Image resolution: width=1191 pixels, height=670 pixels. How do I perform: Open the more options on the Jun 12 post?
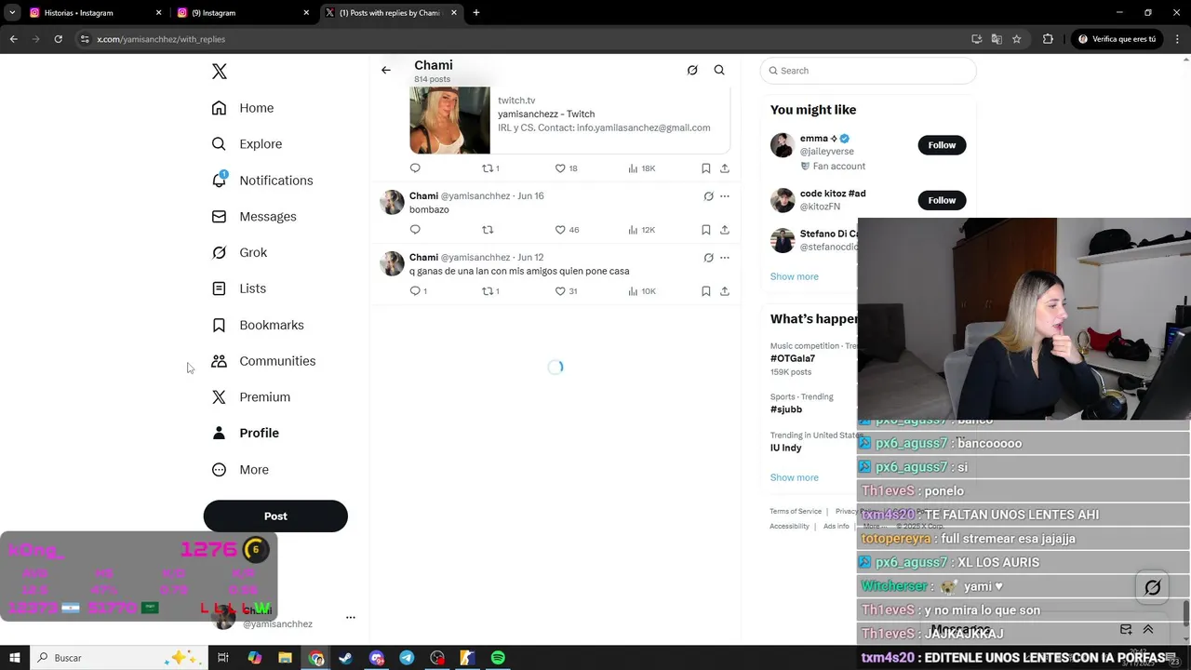[x=725, y=258]
